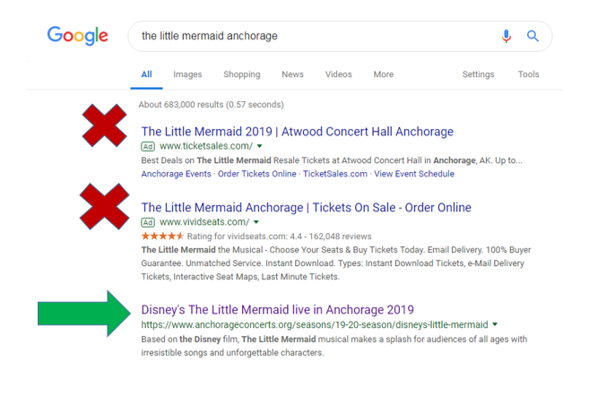Image resolution: width=589 pixels, height=404 pixels.
Task: Follow the Anchorage Events sitelink
Action: [x=177, y=174]
